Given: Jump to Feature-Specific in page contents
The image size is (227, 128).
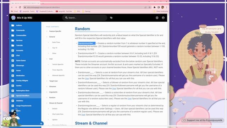Looking at the screenshot, I should click(55, 31).
